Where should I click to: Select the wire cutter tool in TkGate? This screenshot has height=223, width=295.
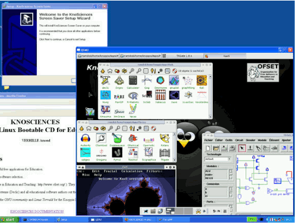pyautogui.click(x=258, y=148)
